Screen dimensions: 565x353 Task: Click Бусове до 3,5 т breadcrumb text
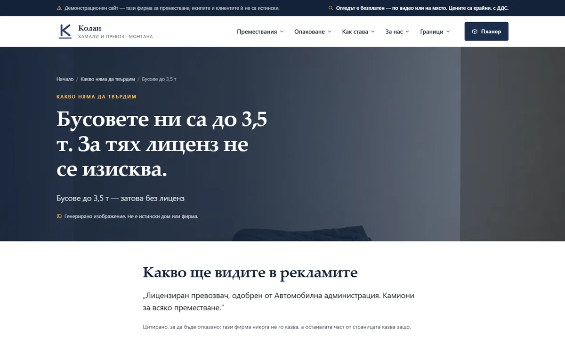[159, 79]
